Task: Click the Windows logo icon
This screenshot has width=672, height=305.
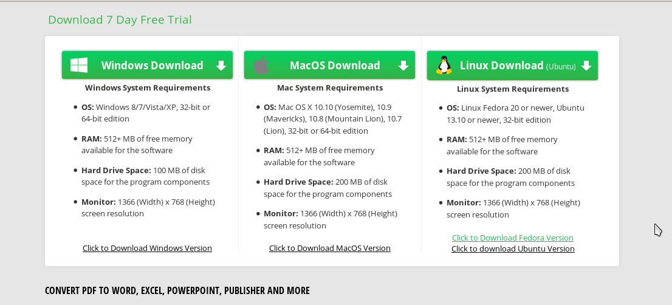Action: [79, 65]
